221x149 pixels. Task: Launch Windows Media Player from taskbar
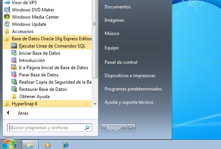coord(48,145)
